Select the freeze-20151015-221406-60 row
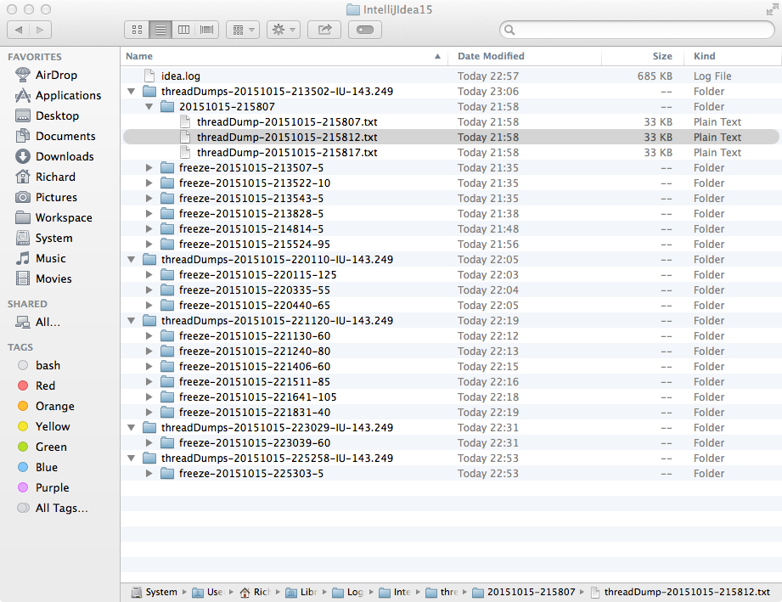The image size is (782, 602). (451, 367)
